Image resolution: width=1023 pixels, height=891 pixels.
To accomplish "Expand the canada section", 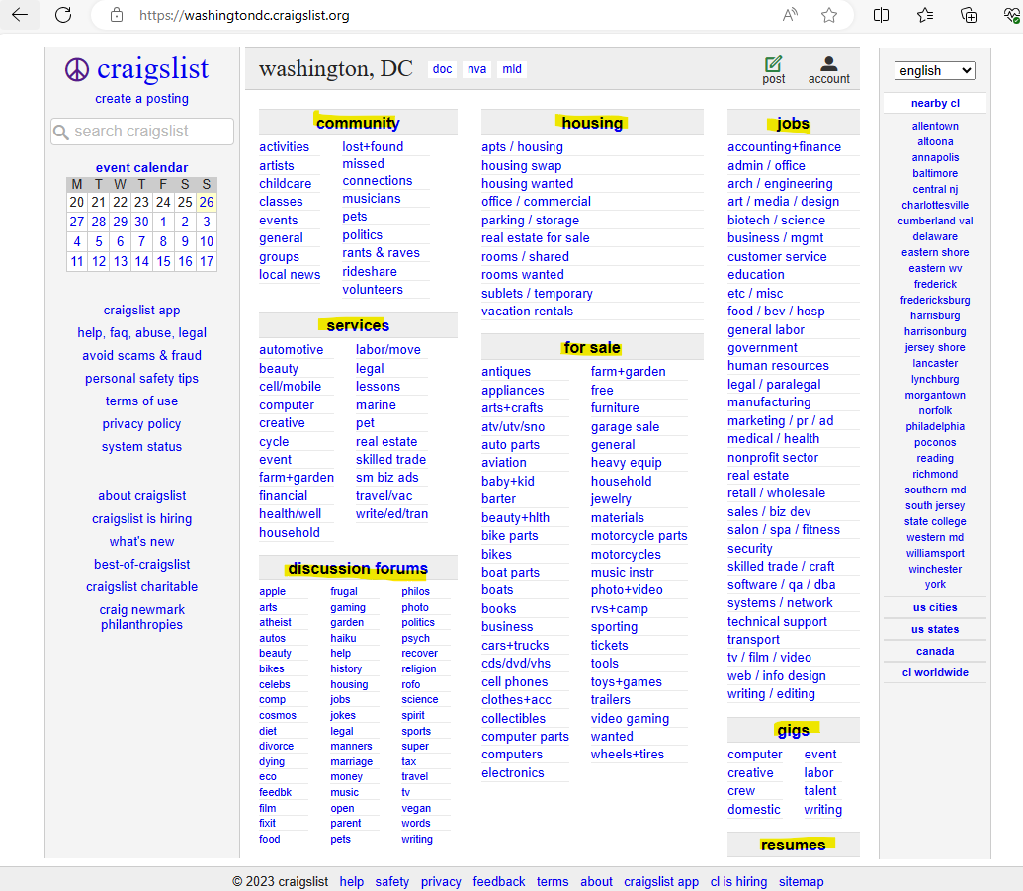I will tap(935, 651).
